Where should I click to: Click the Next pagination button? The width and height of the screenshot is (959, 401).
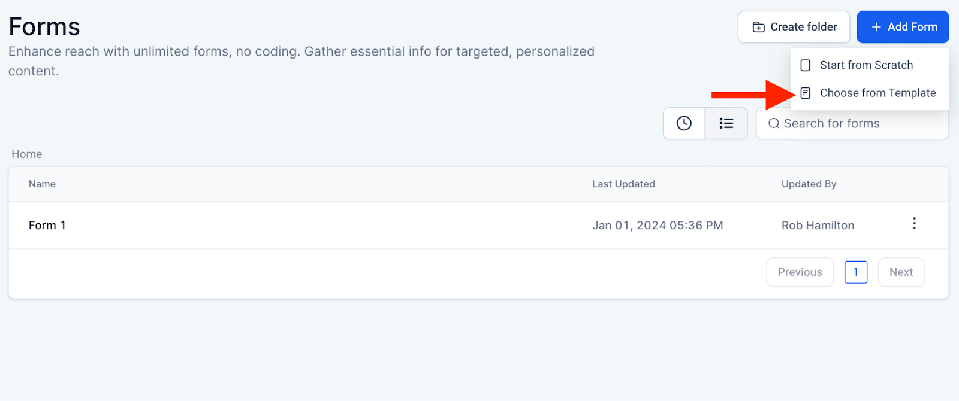click(901, 272)
